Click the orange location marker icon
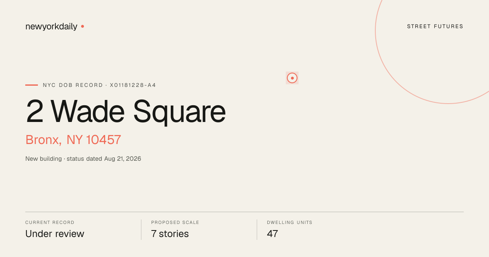Viewport: 489px width, 257px height. [292, 78]
